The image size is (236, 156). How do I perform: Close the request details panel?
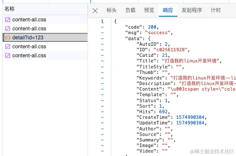click(x=95, y=11)
